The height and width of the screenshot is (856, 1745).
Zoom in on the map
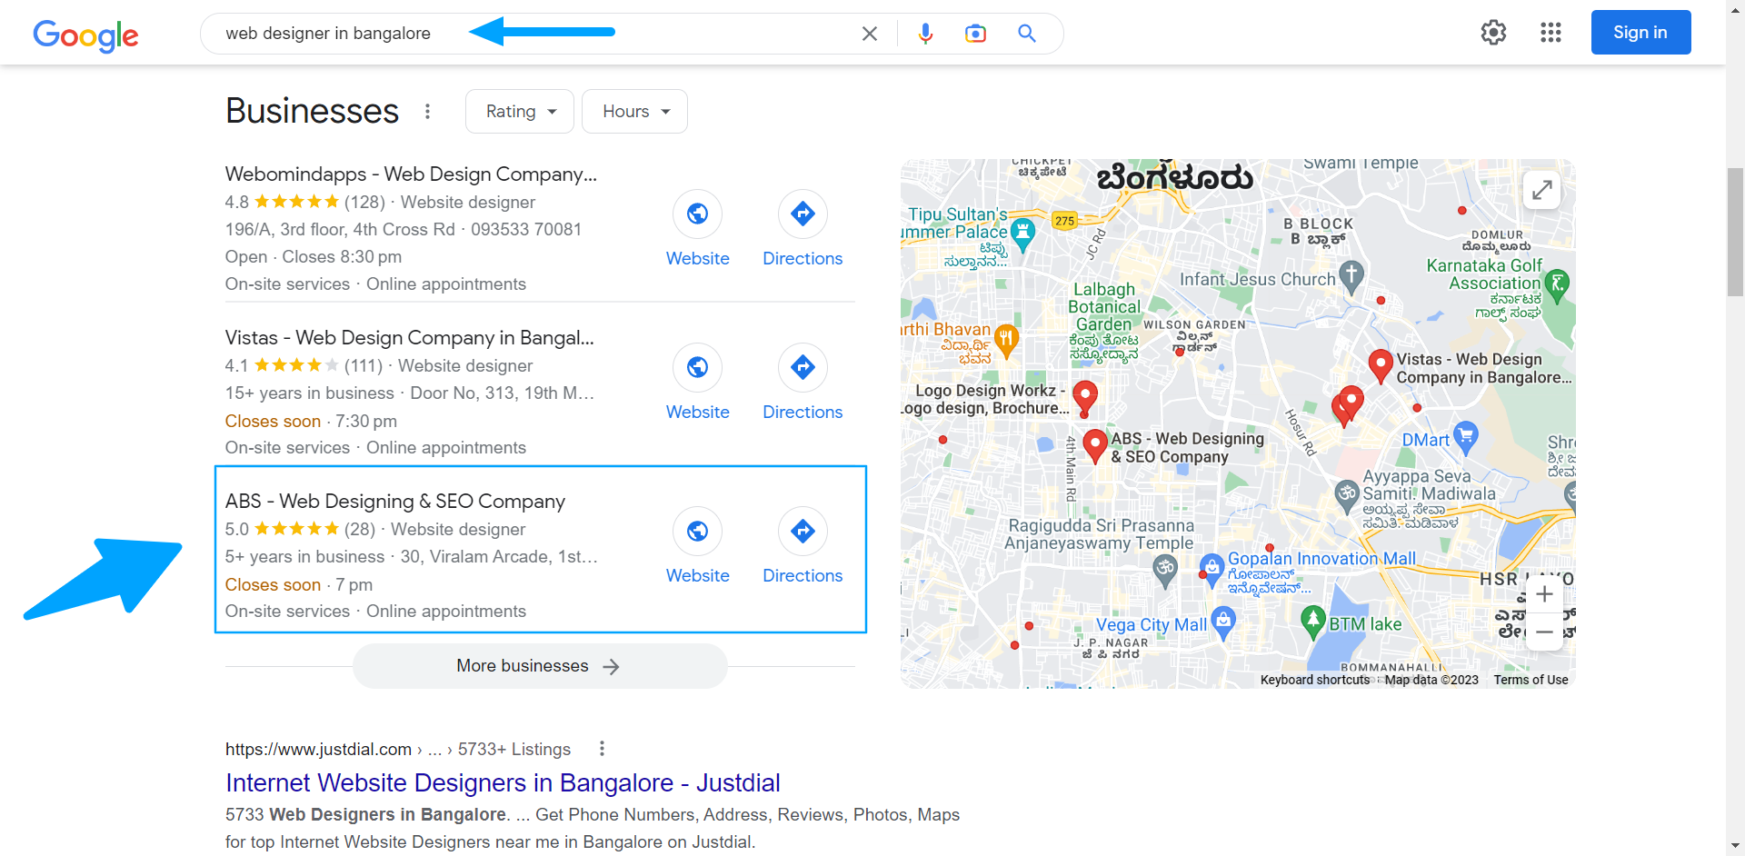pyautogui.click(x=1544, y=594)
